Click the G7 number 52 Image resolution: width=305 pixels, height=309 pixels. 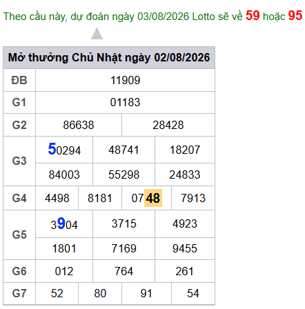click(57, 293)
